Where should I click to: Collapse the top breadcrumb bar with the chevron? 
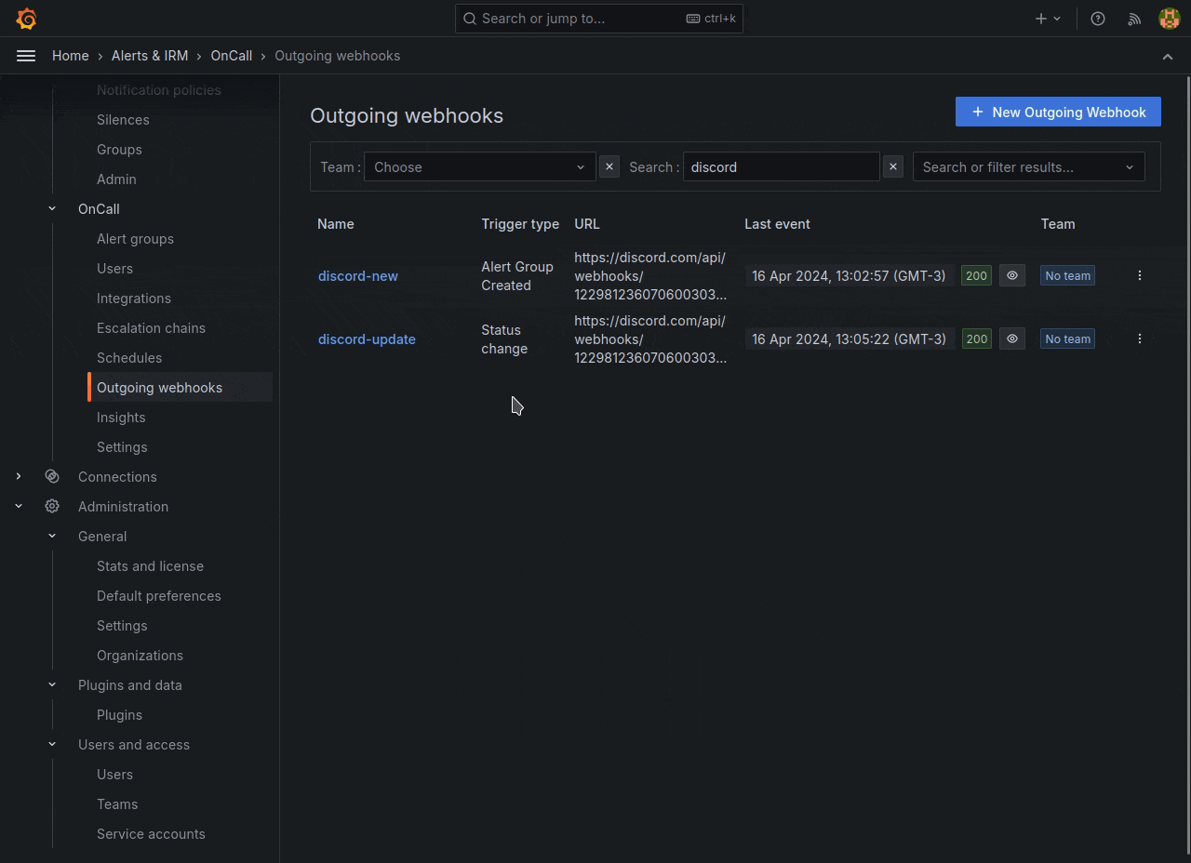pos(1168,56)
